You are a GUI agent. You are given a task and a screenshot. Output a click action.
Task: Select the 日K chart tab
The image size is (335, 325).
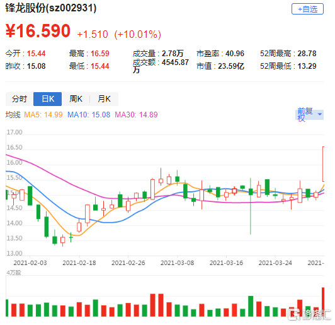pyautogui.click(x=48, y=99)
